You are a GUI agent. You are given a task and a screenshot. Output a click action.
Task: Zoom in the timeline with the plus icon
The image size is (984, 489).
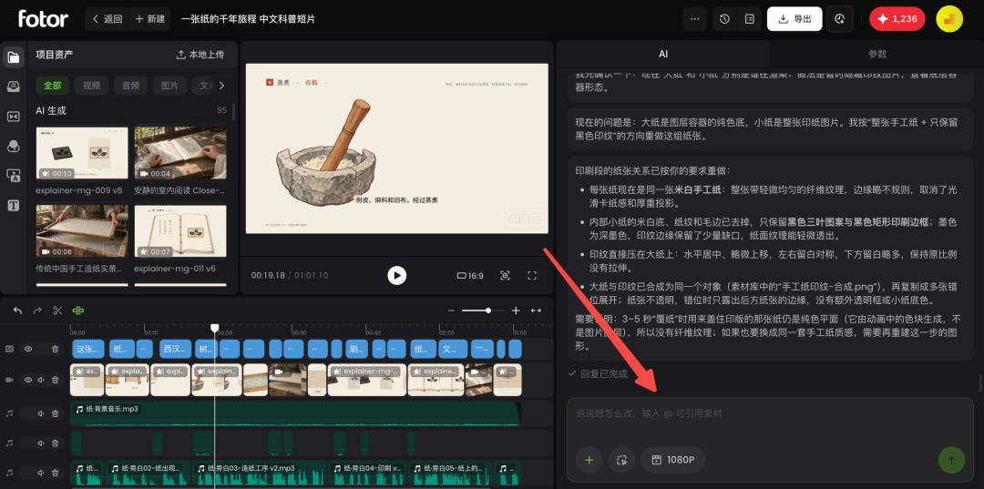click(516, 311)
